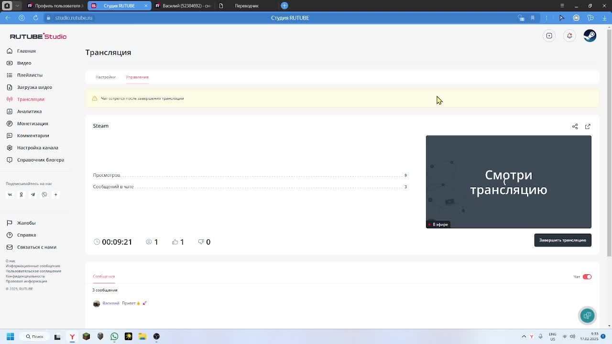Click Связаться с нами link

(x=32, y=247)
